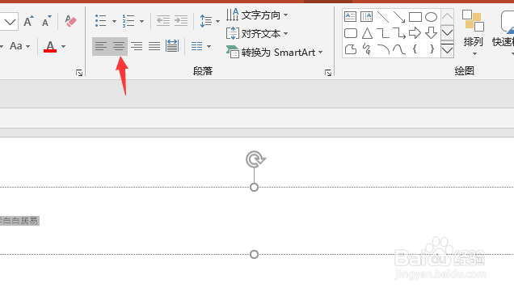Click the bottom middle sizing handle
514x292 pixels.
254,254
